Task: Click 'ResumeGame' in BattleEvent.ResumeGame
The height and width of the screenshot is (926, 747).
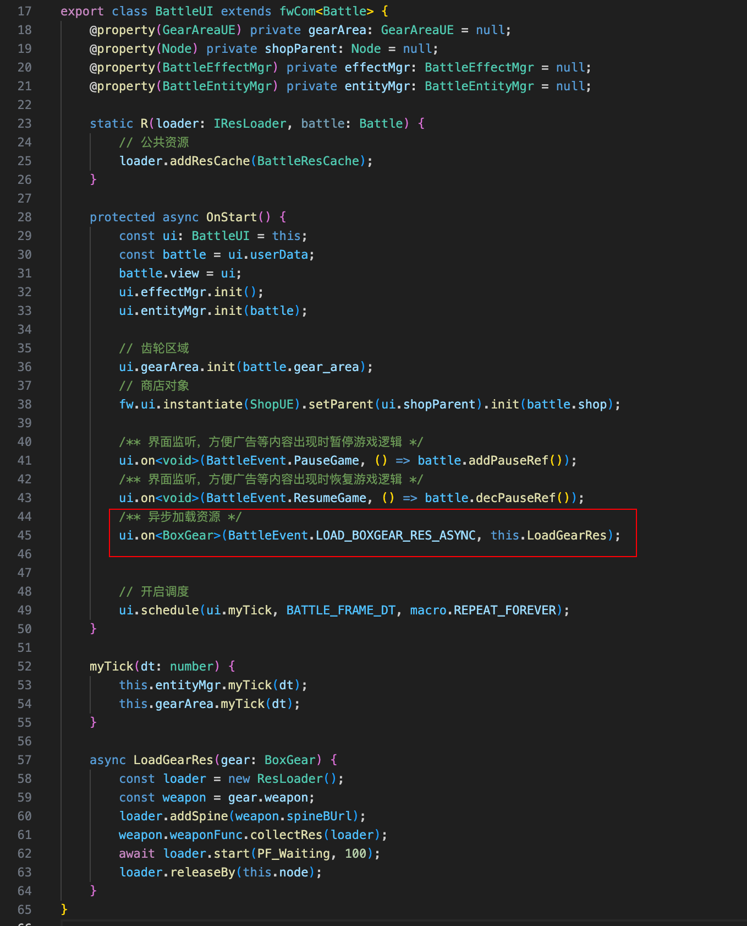Action: point(330,498)
